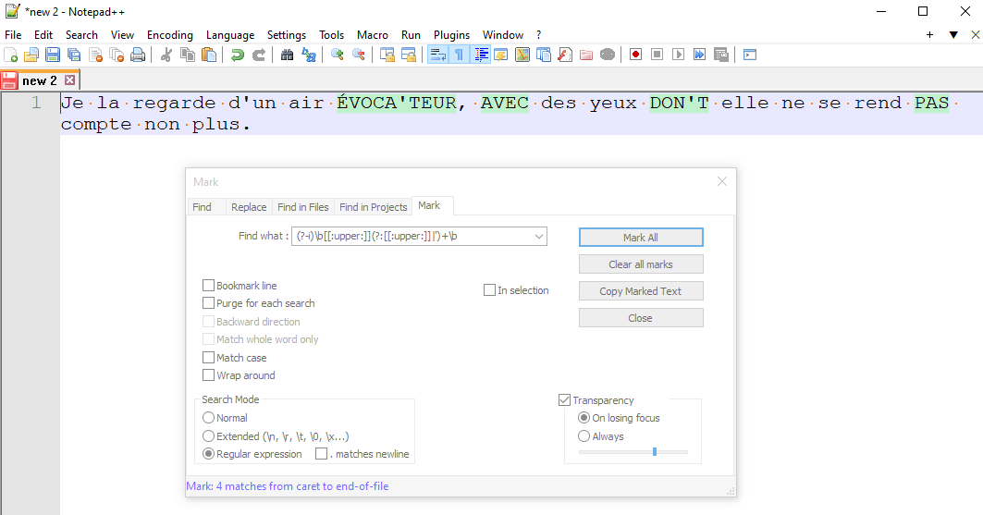Toggle Show all characters pilcrow icon
983x515 pixels.
pyautogui.click(x=459, y=55)
